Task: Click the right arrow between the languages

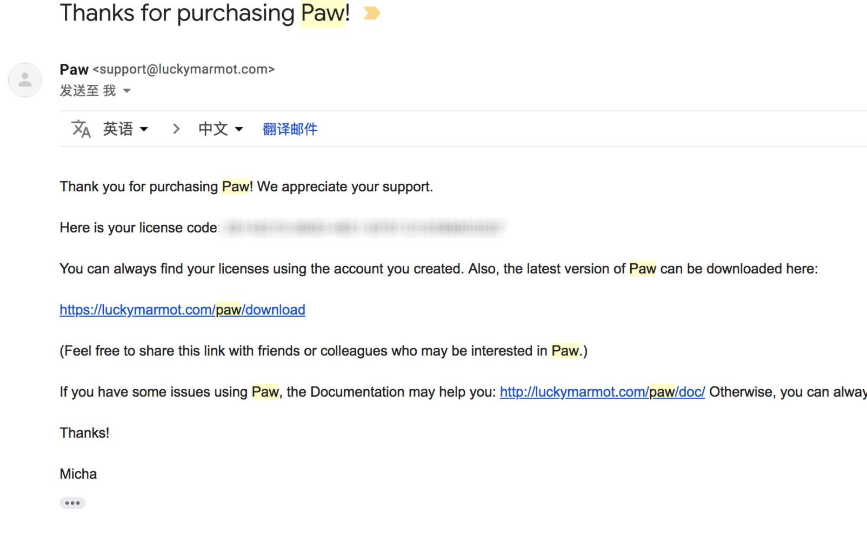Action: click(176, 129)
